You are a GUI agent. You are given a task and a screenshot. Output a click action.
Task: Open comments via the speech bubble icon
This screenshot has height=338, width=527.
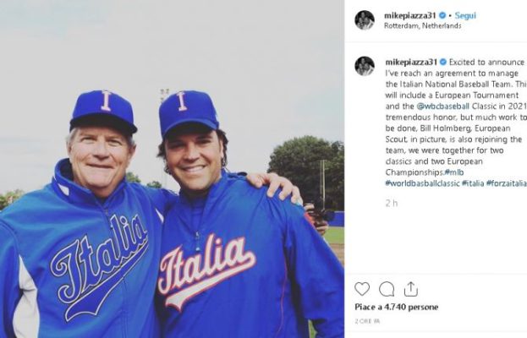pos(387,289)
